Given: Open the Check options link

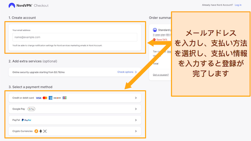Looking at the screenshot, I should (x=126, y=72).
